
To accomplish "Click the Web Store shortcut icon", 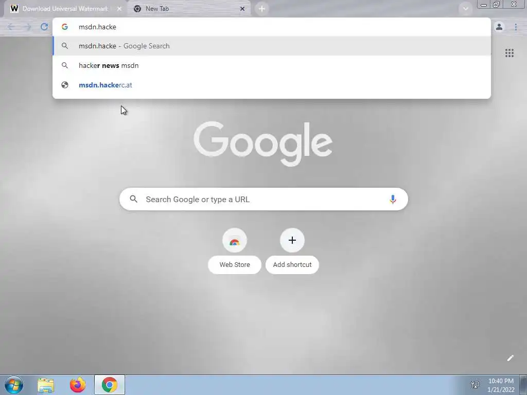I will 235,241.
